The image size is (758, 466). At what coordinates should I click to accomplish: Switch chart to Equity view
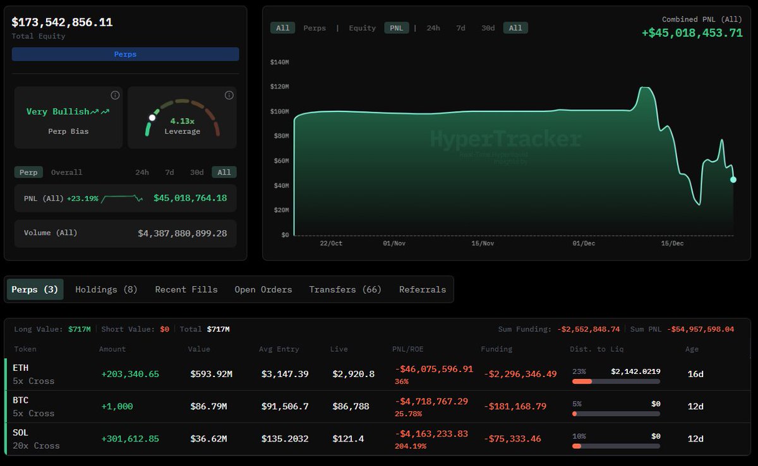click(x=362, y=28)
